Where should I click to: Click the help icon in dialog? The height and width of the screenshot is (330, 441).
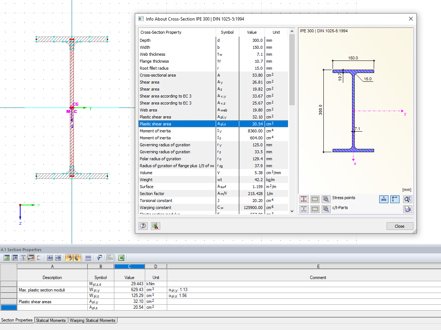click(x=143, y=226)
